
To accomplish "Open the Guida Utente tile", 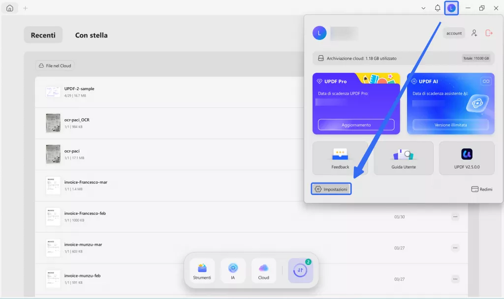I will [x=404, y=158].
